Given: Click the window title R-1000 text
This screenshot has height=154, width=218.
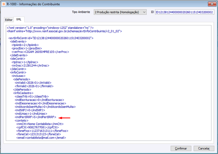Looking at the screenshot, I should click(33, 4).
